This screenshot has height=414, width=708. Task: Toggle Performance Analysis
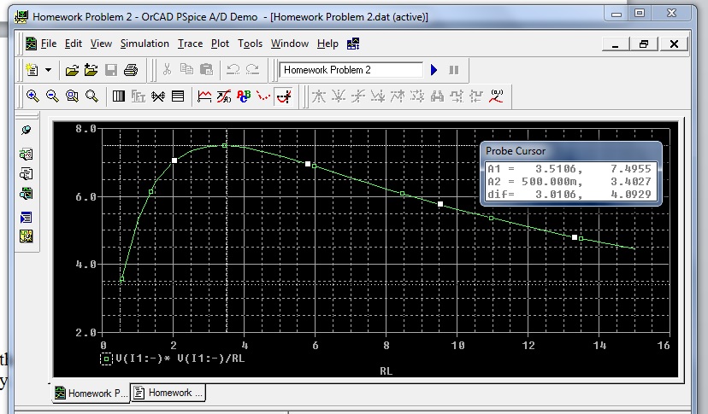[x=158, y=96]
